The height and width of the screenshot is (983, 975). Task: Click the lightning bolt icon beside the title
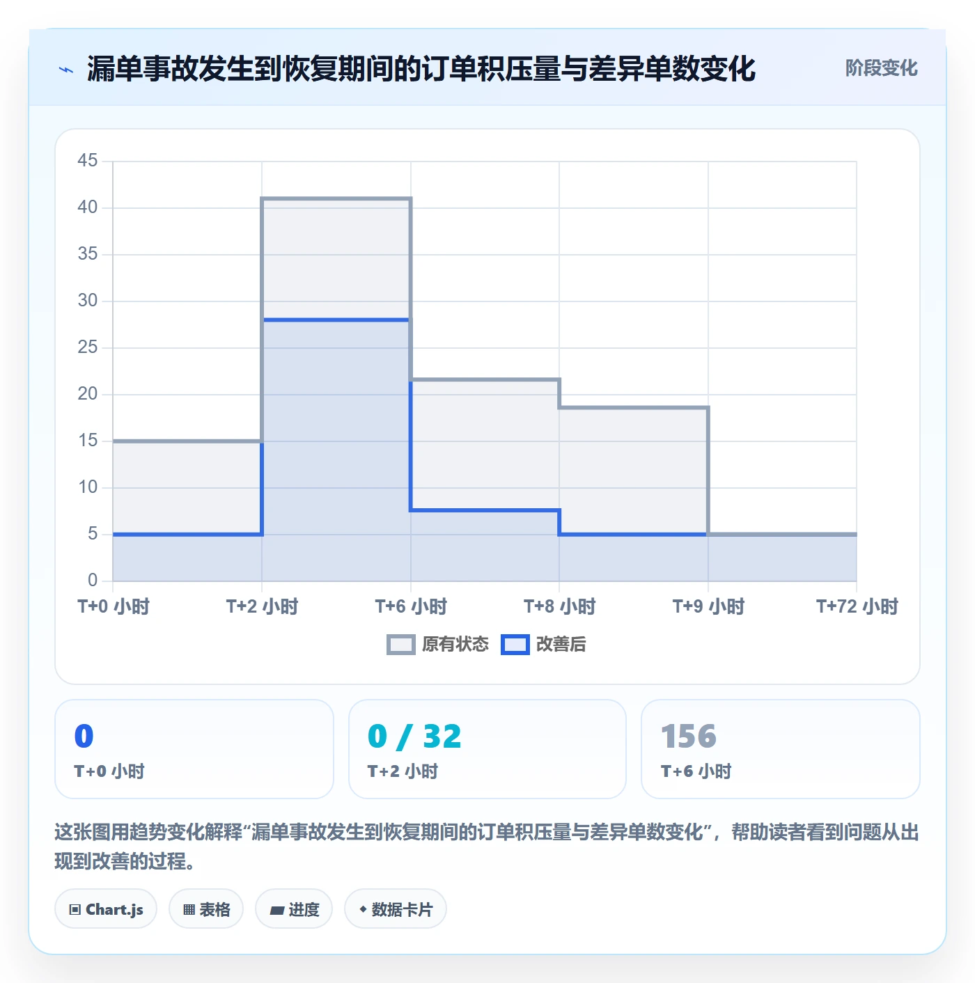pyautogui.click(x=66, y=70)
